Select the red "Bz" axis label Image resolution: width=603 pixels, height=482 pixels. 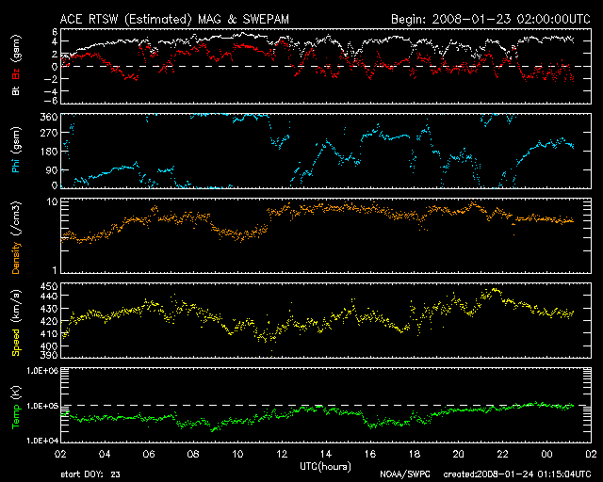click(x=16, y=73)
